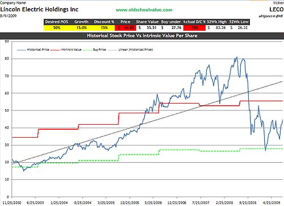Edit the 15% Discount input cell
Image resolution: width=284 pixels, height=206 pixels.
coord(104,28)
